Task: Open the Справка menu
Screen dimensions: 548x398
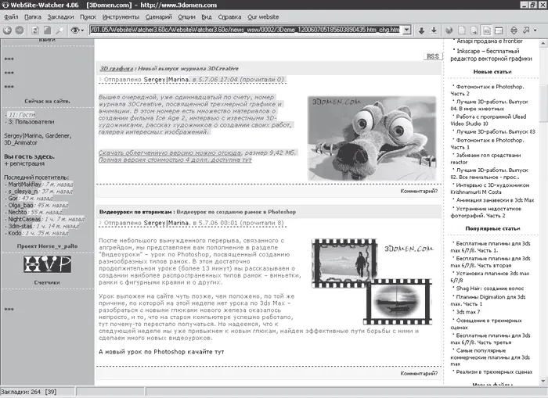Action: pos(229,16)
